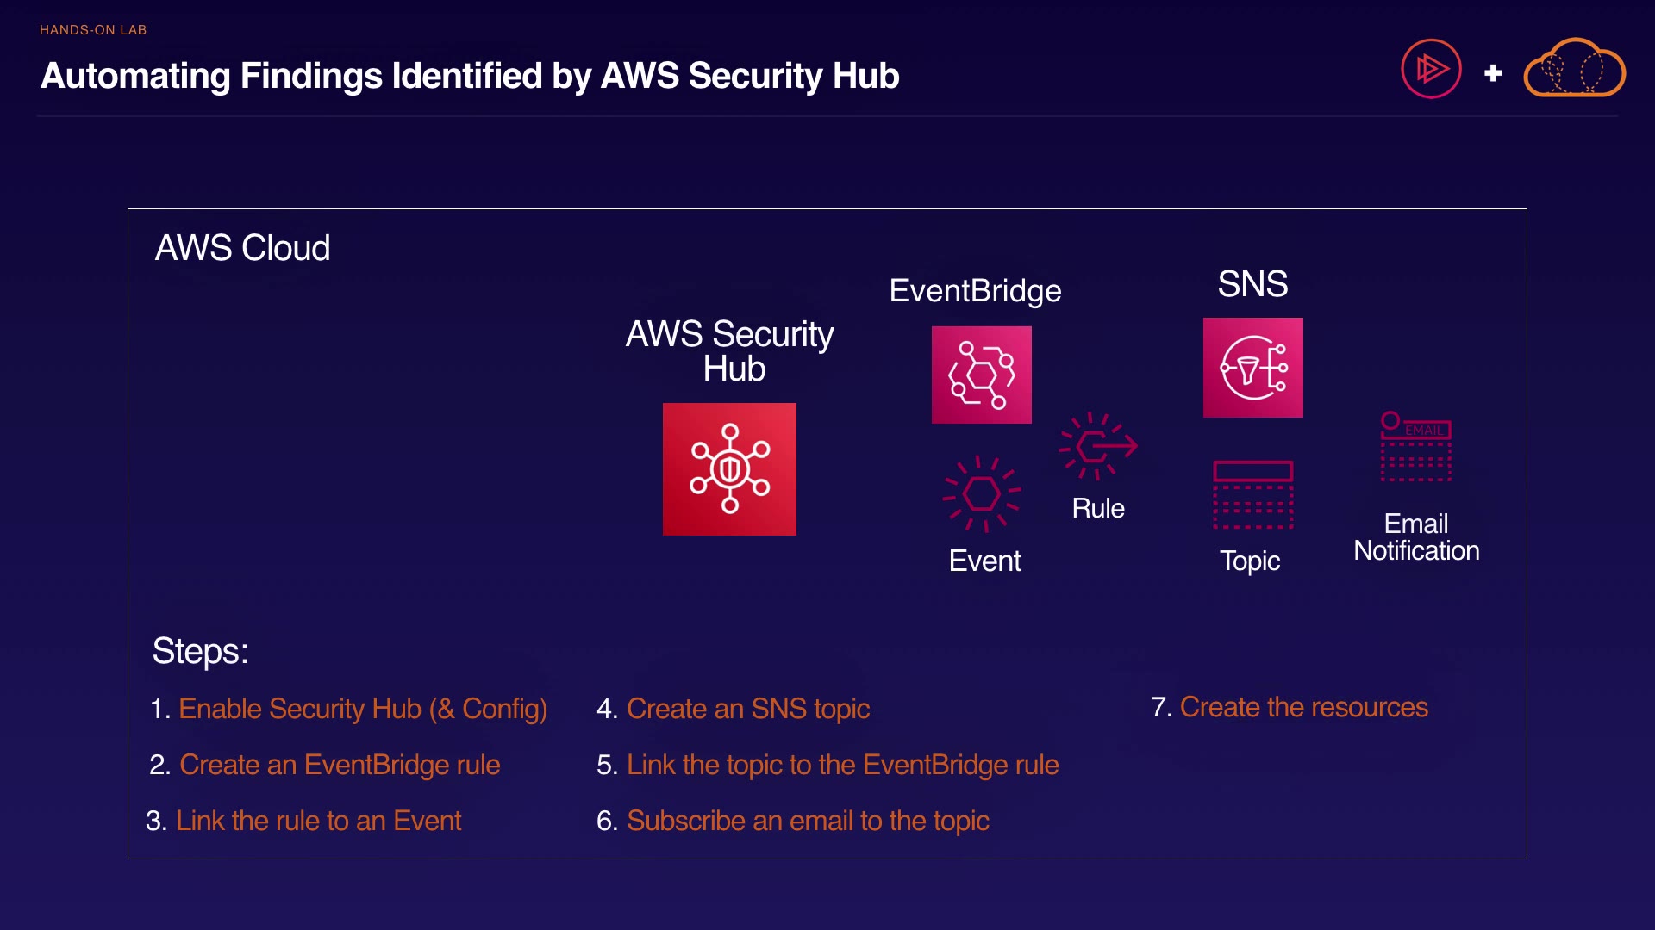
Task: Click the plus sign between logos
Action: [x=1493, y=73]
